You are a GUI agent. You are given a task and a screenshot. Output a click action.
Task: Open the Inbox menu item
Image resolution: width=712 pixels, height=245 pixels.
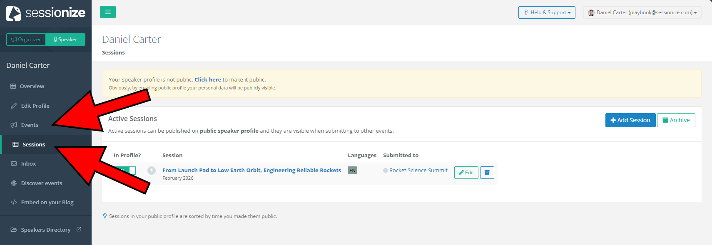click(x=28, y=164)
